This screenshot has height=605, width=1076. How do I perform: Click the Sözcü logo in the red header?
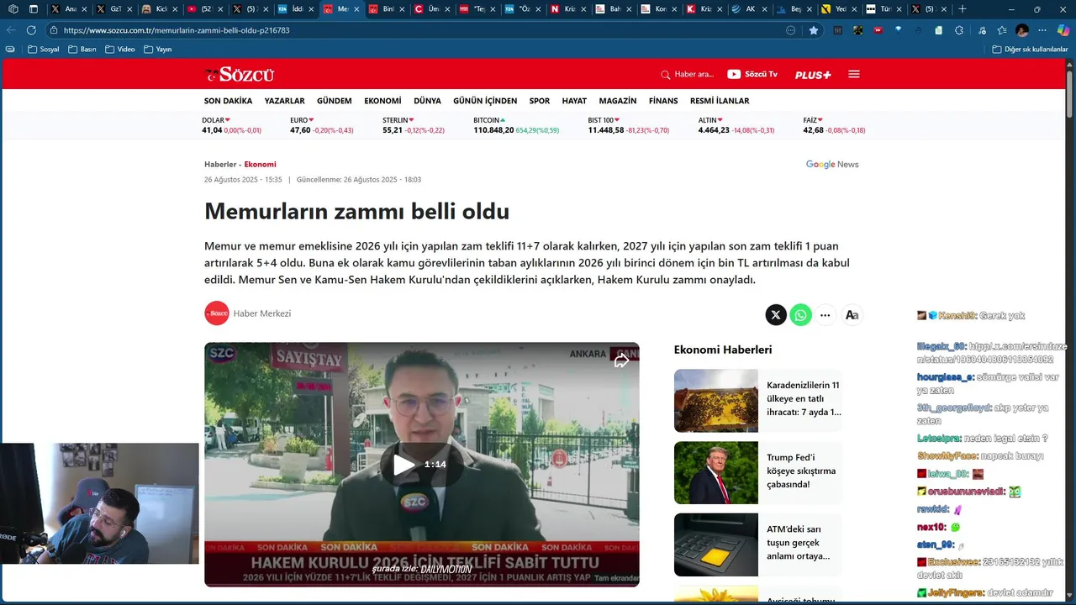(x=240, y=74)
